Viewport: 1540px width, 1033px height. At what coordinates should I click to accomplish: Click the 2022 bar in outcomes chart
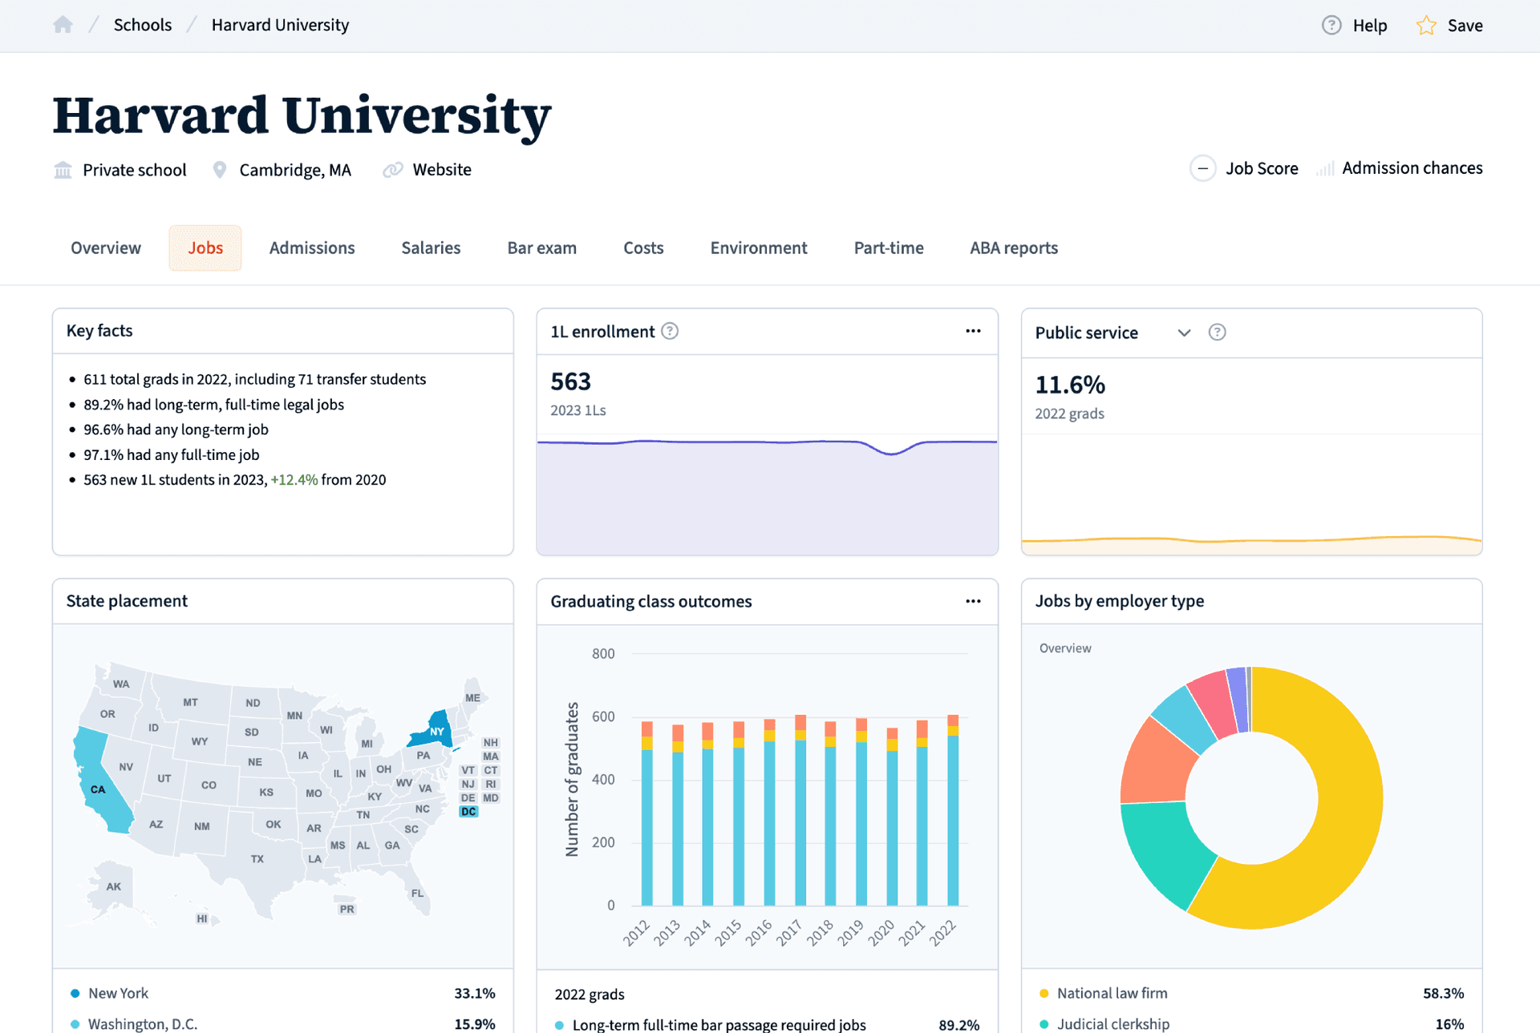point(953,817)
